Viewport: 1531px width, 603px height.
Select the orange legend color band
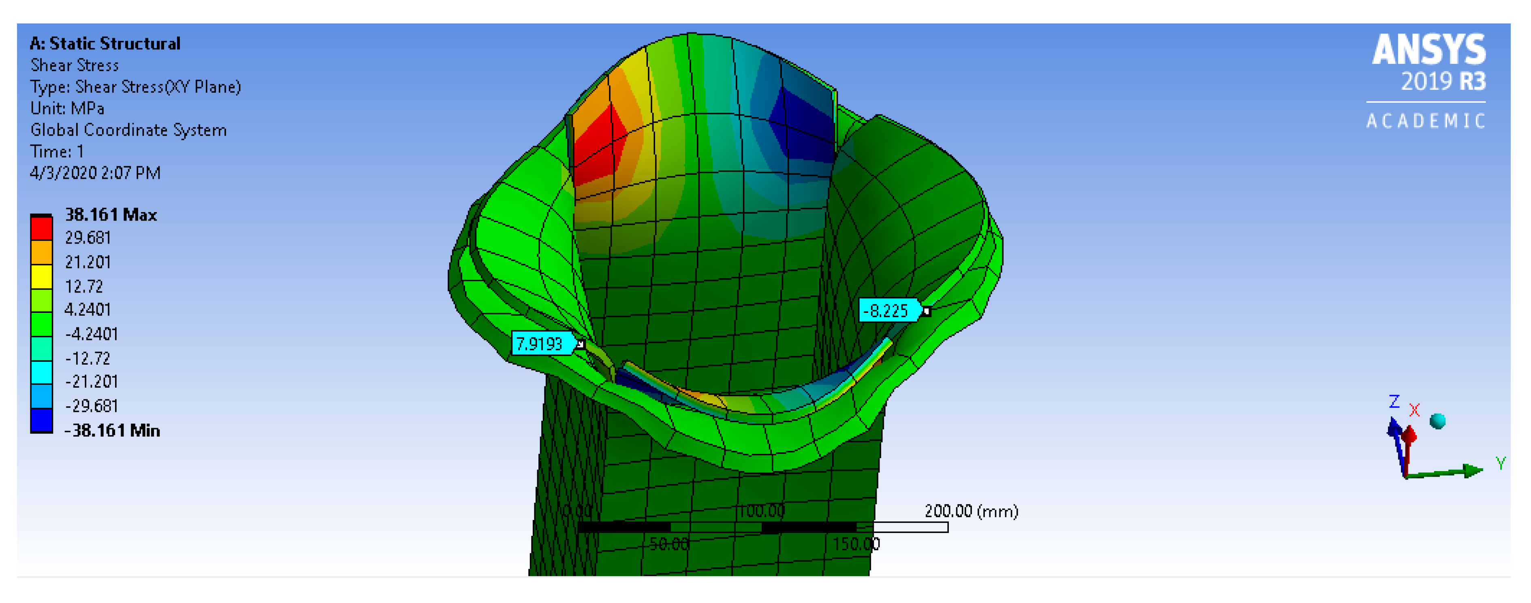(42, 252)
